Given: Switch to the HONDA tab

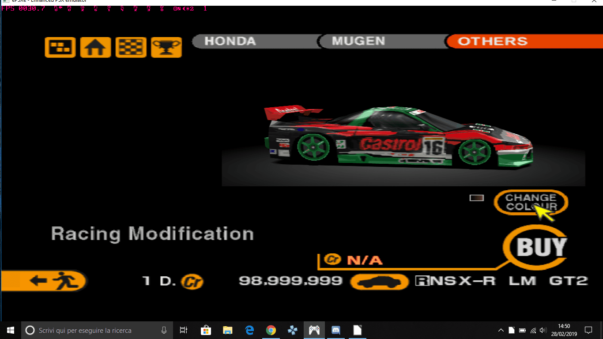Looking at the screenshot, I should point(255,41).
